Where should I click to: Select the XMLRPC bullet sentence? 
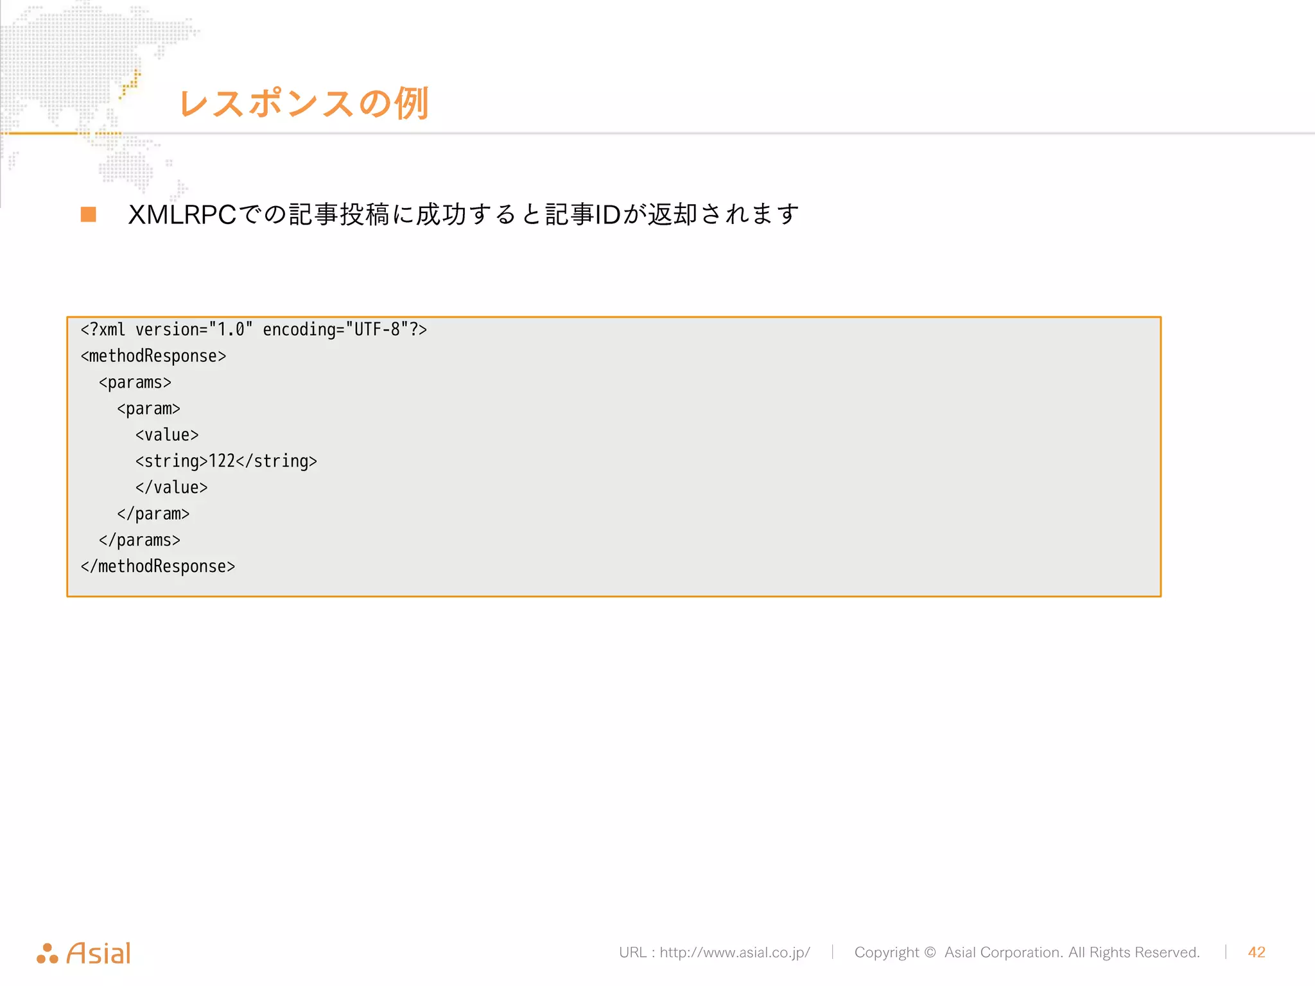click(464, 214)
